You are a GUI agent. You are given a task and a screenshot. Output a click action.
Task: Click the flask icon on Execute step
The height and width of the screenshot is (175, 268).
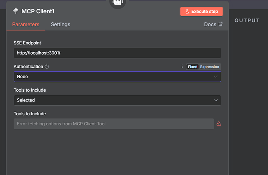[187, 12]
